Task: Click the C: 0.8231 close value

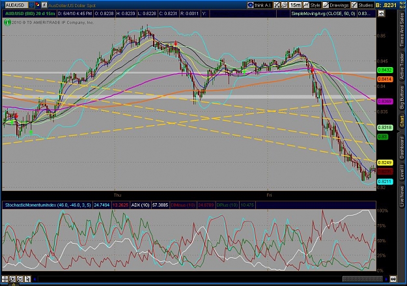Action: tap(168, 14)
